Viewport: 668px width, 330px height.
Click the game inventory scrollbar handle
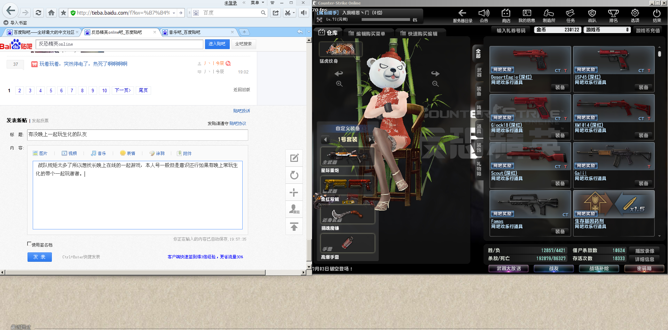[659, 54]
